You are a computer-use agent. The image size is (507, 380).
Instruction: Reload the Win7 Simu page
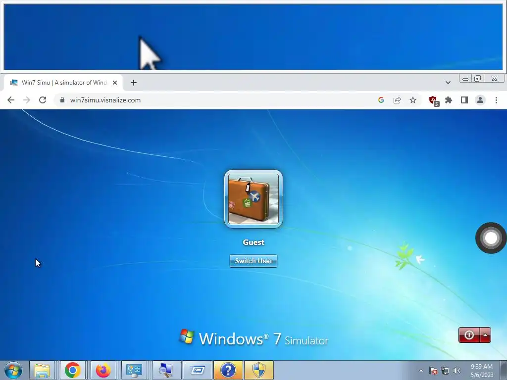coord(43,100)
